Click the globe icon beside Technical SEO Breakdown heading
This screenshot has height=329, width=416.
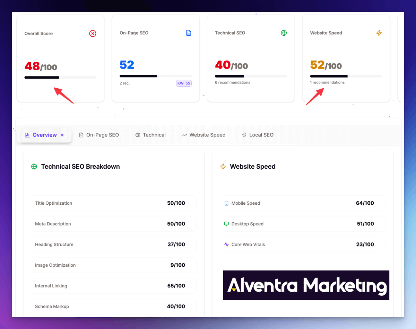pyautogui.click(x=34, y=166)
